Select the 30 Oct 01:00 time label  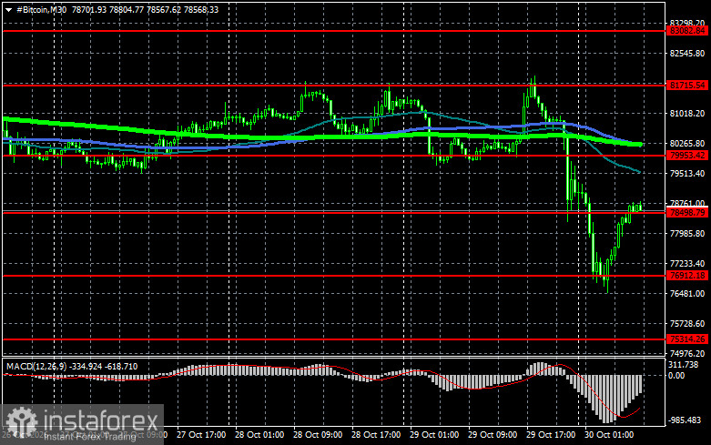pos(609,435)
